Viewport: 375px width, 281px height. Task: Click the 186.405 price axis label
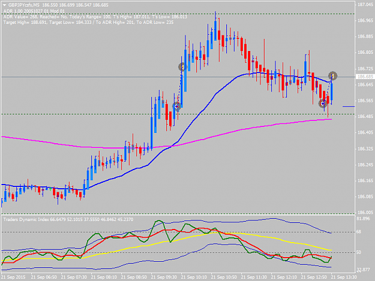pyautogui.click(x=365, y=133)
